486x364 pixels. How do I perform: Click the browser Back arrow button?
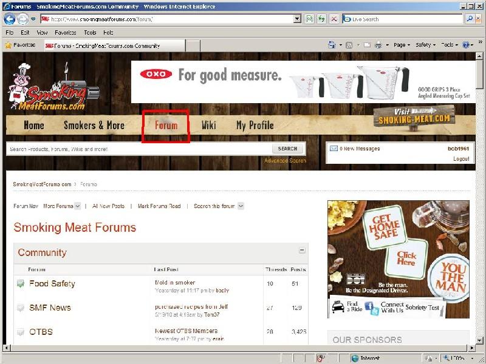click(x=10, y=19)
